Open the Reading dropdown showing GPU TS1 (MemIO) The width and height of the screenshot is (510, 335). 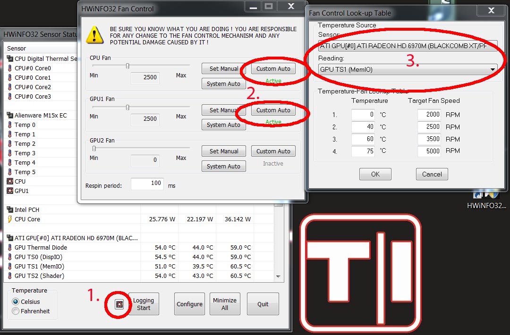[x=408, y=69]
